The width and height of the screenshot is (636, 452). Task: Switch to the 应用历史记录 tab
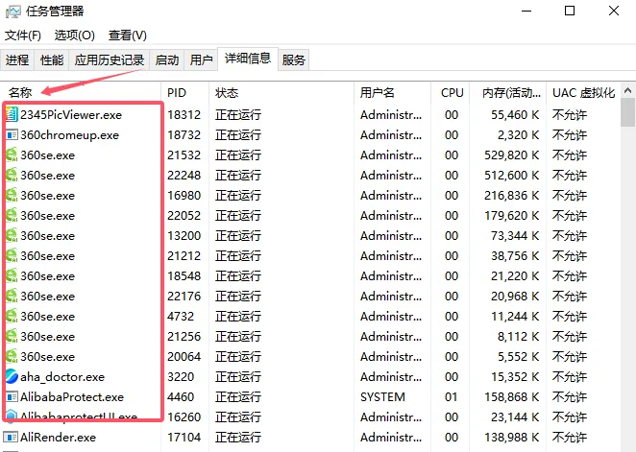[110, 59]
